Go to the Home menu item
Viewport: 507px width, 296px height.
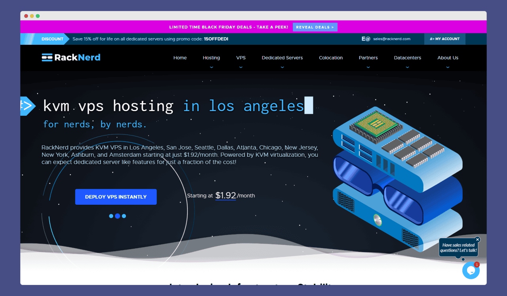[180, 58]
